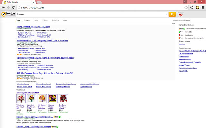Click List of Flower Names sidebar link
206x128 pixels.
[x=186, y=54]
